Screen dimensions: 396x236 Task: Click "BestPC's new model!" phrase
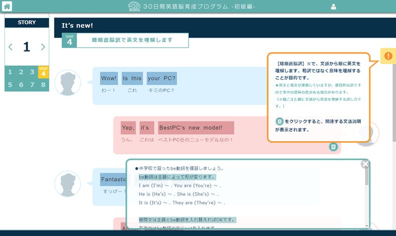pos(196,128)
